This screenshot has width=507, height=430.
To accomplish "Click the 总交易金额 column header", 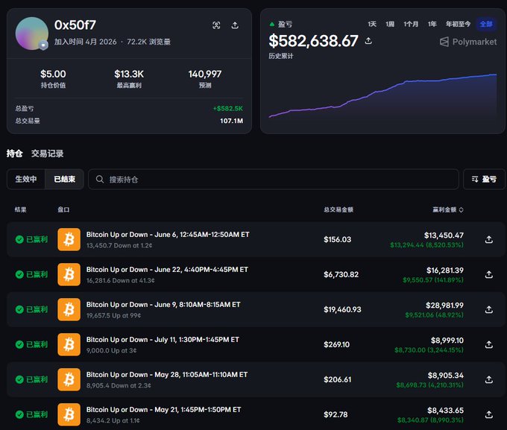I will pyautogui.click(x=338, y=210).
